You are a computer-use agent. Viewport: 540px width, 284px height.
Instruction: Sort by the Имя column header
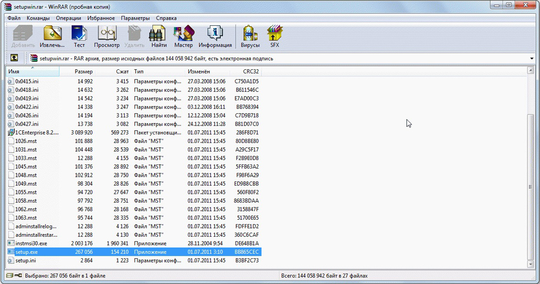click(33, 71)
